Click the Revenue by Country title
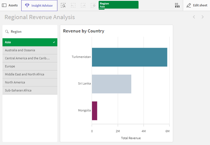The width and height of the screenshot is (210, 145). click(x=84, y=31)
